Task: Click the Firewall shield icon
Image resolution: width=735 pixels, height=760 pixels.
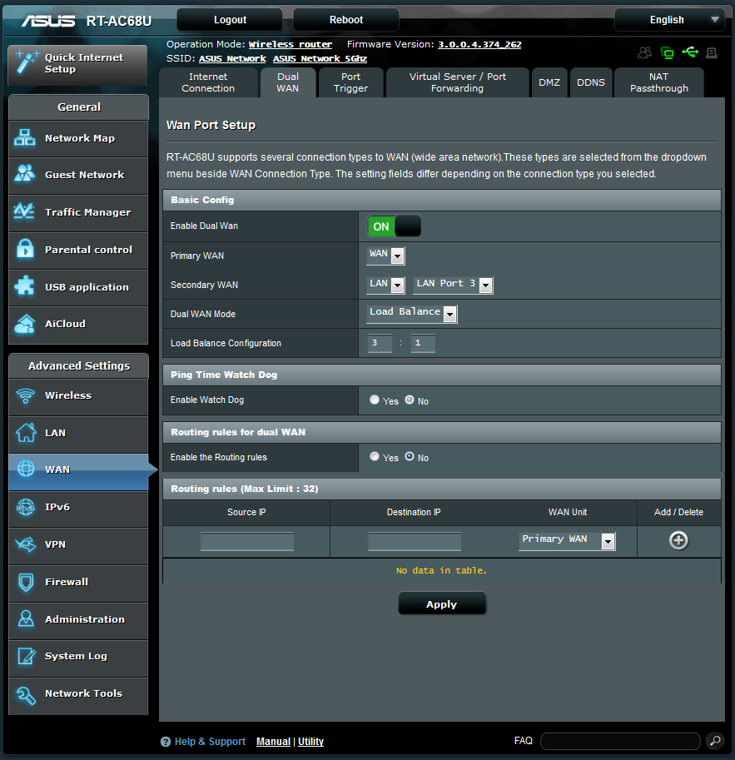Action: (x=26, y=582)
